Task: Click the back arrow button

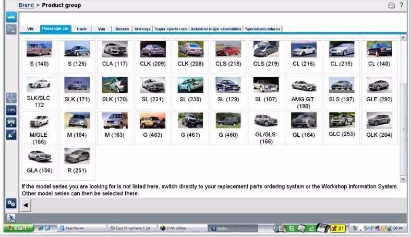Action: (x=26, y=205)
